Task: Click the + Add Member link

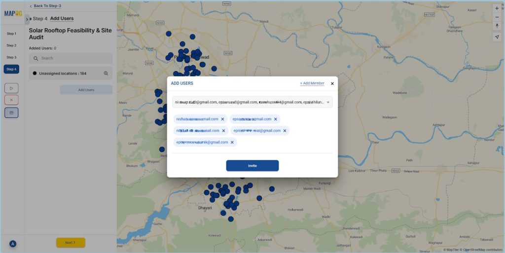Action: point(312,83)
